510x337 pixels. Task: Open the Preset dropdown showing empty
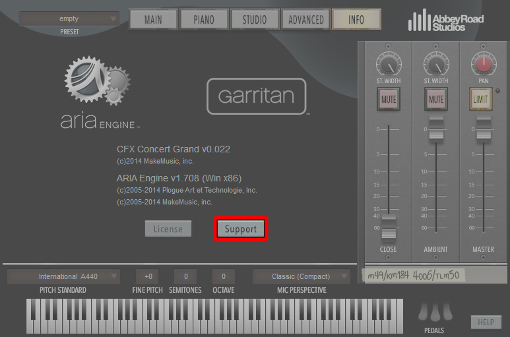point(69,19)
